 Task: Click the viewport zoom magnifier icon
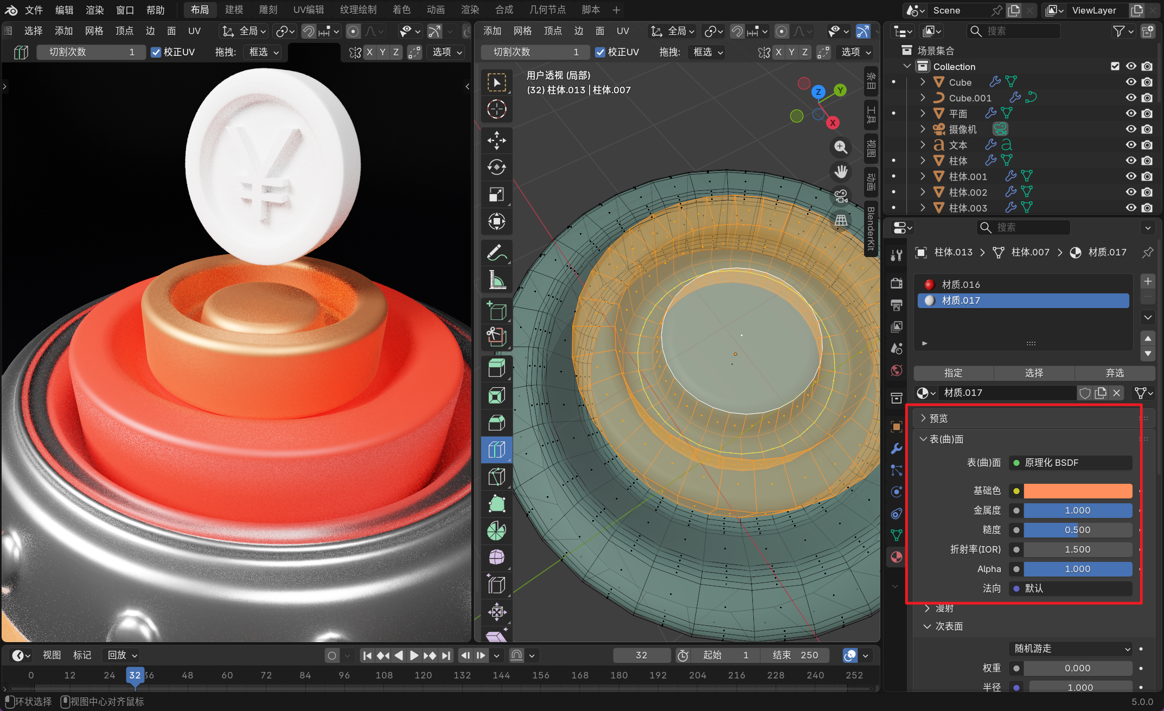(x=841, y=147)
